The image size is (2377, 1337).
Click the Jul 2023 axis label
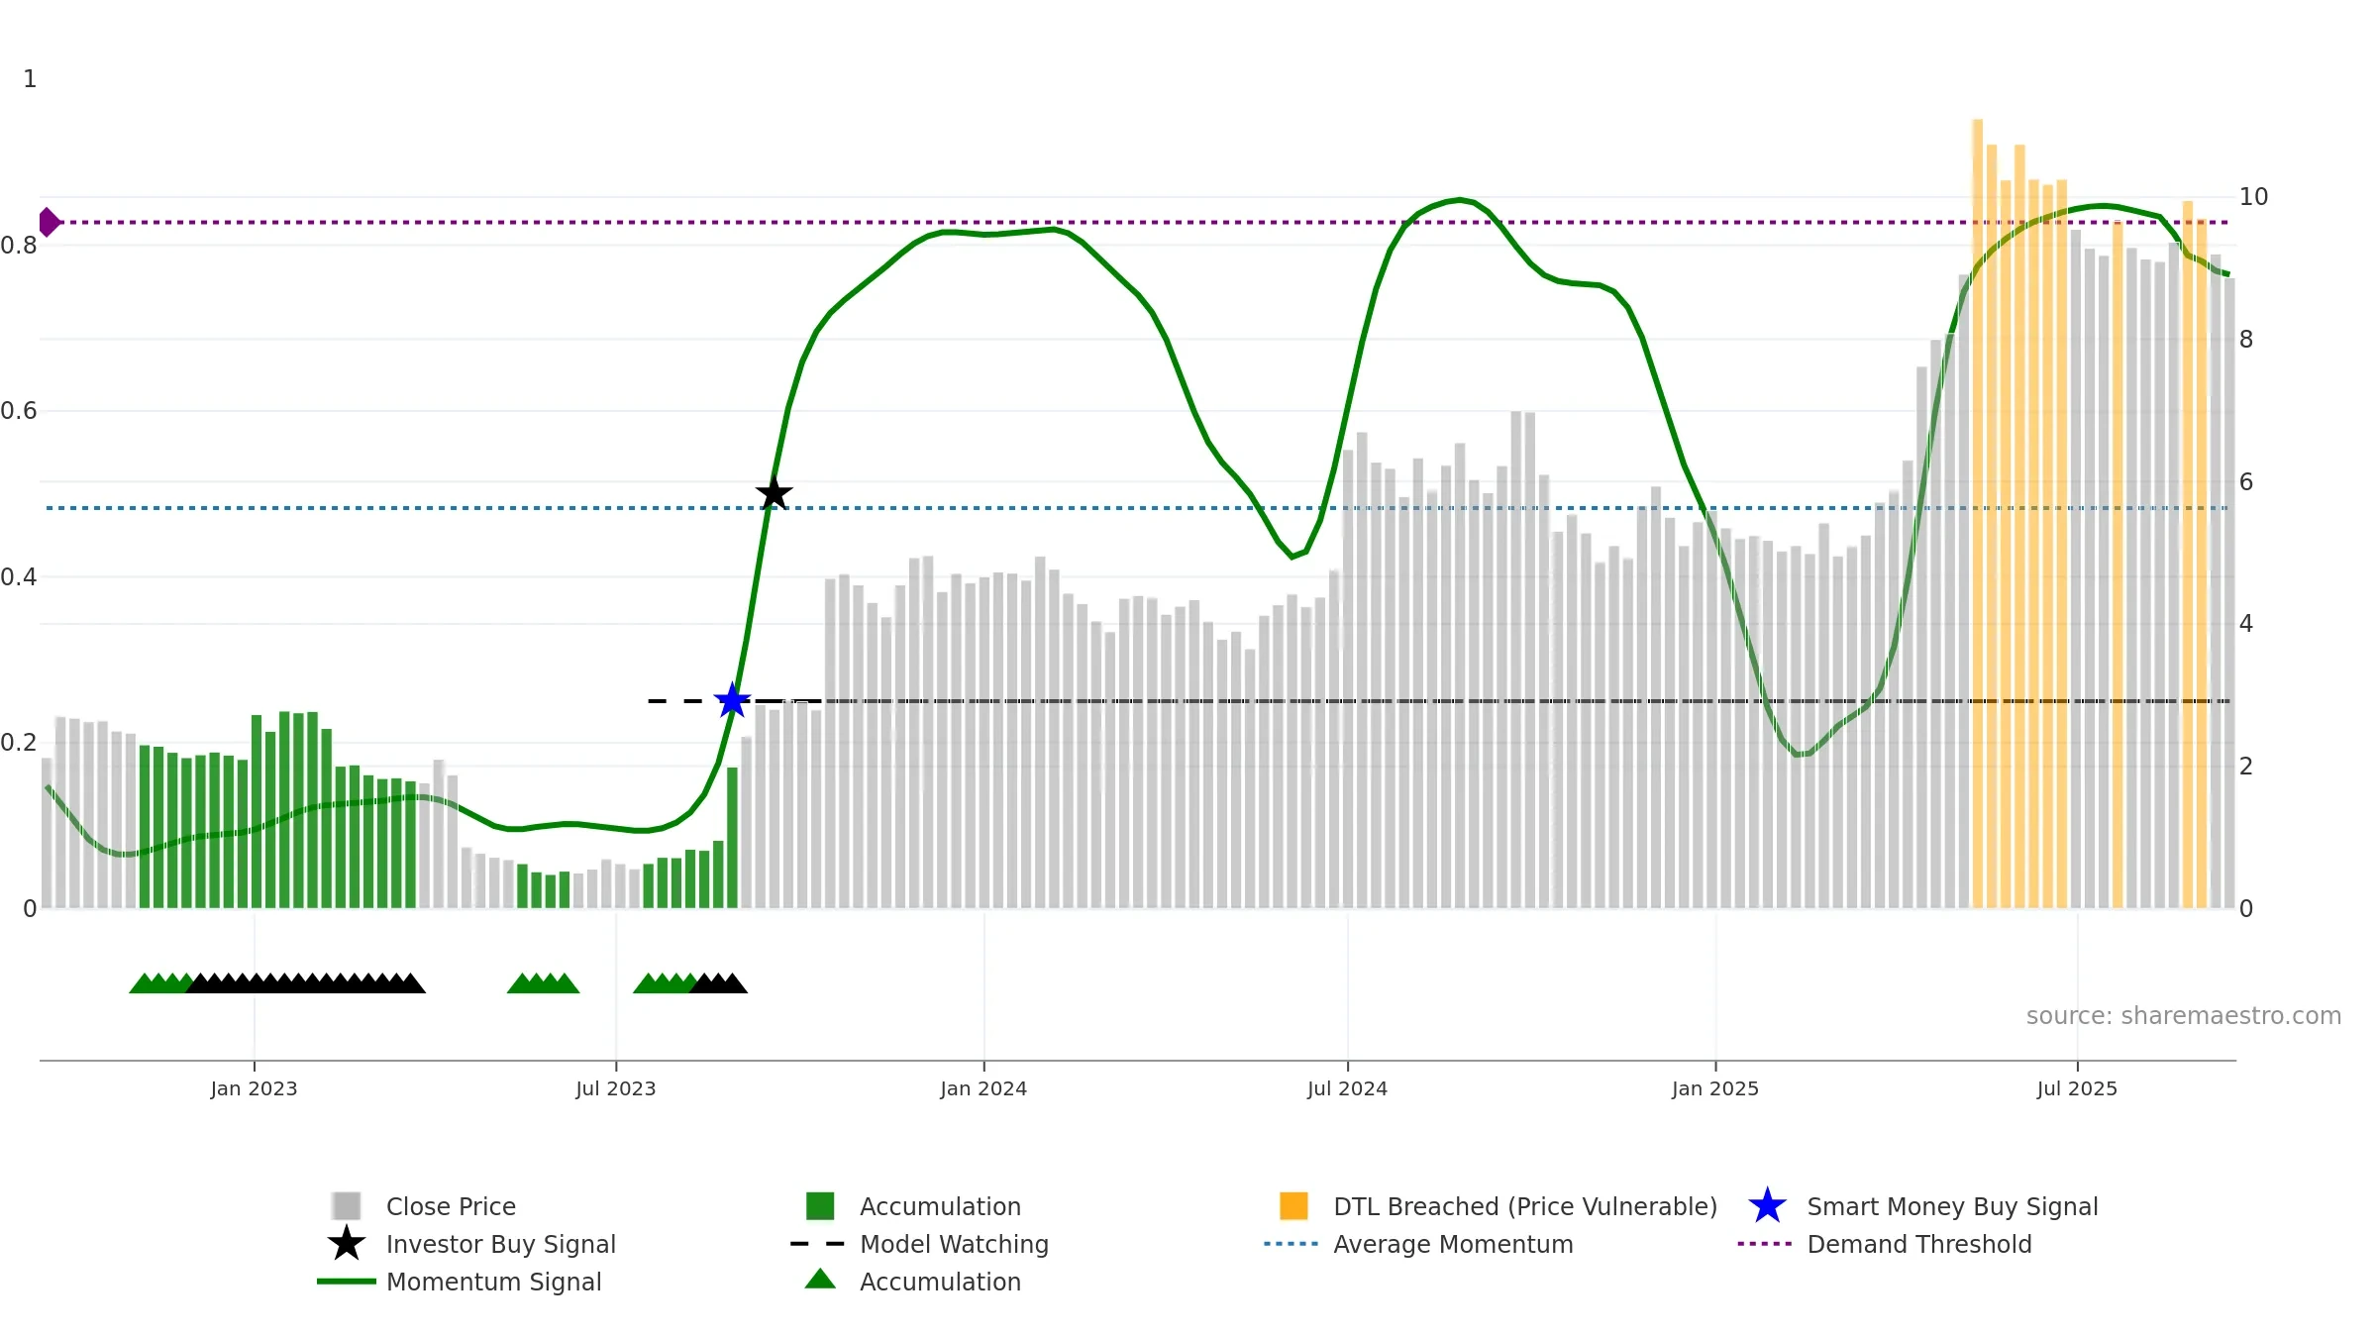(615, 1088)
